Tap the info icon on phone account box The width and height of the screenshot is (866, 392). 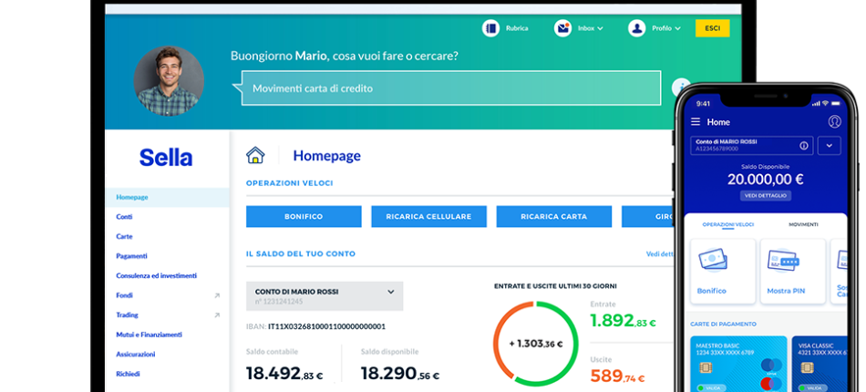tap(803, 145)
